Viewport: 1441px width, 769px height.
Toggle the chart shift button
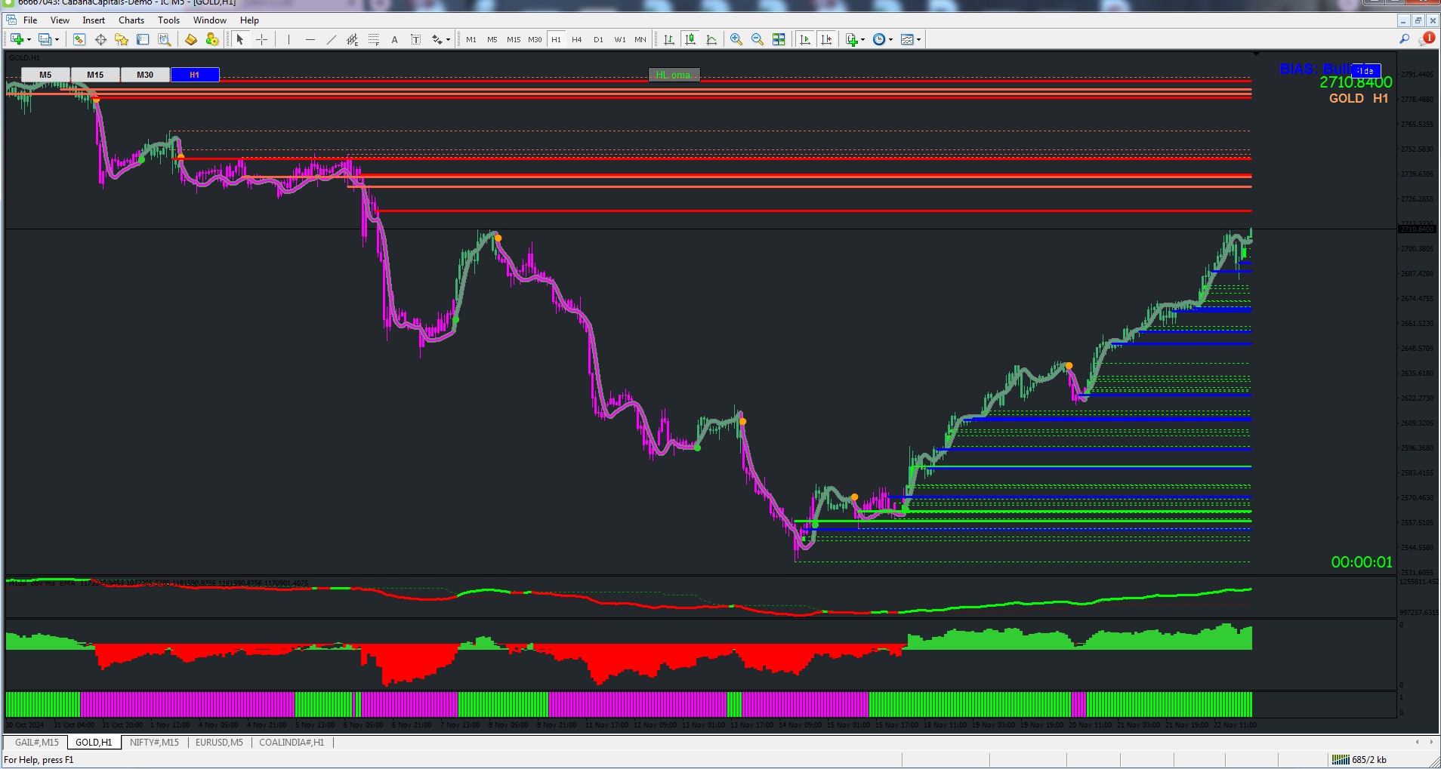[826, 39]
